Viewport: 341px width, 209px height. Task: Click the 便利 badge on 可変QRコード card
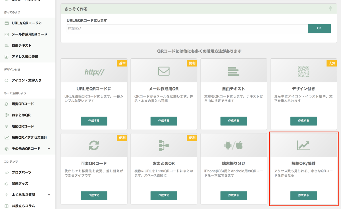coord(122,138)
